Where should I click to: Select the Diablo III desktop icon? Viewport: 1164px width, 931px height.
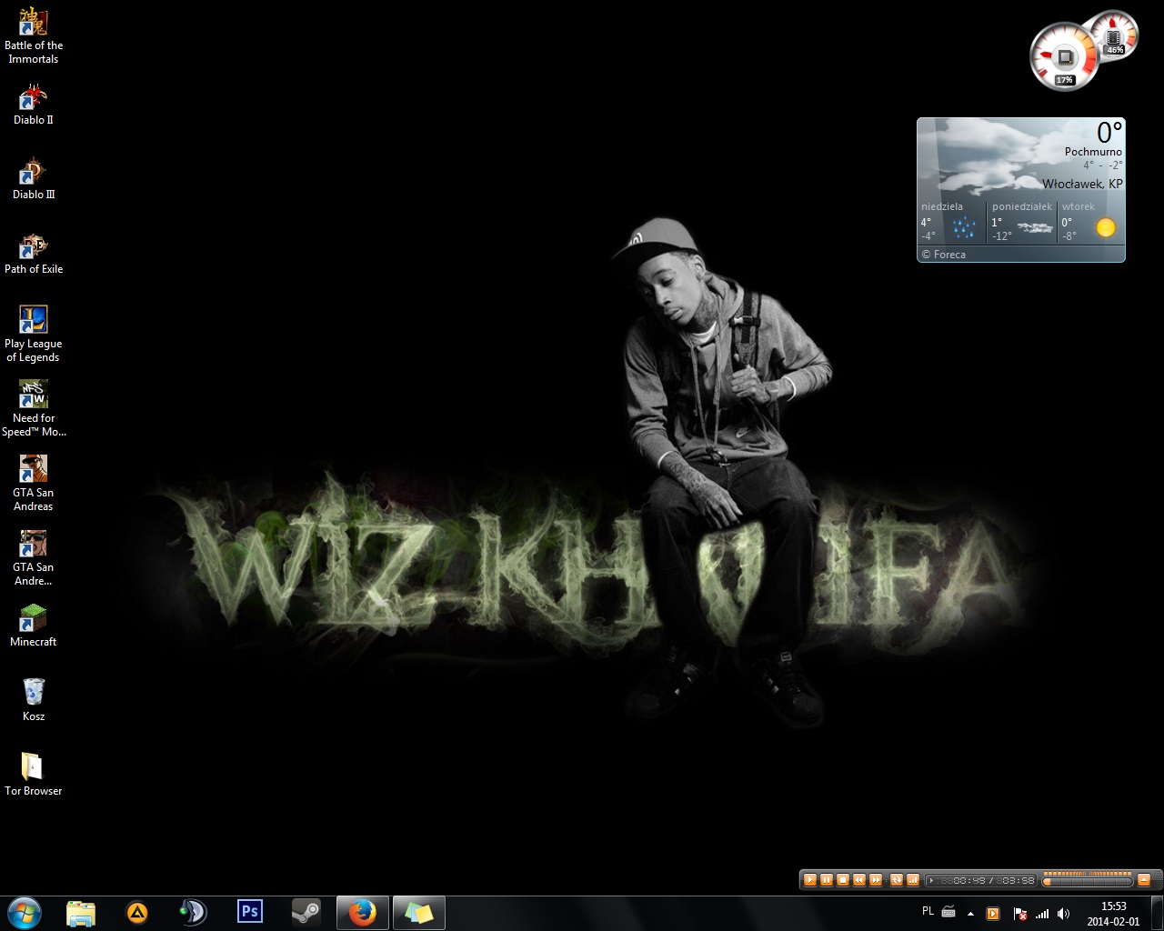pos(34,180)
